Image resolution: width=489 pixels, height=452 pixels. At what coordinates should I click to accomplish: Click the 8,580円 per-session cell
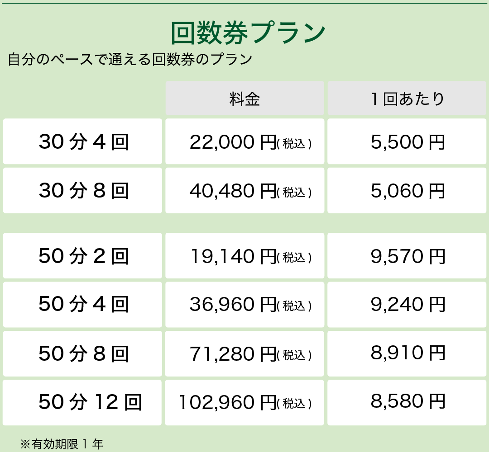click(x=407, y=402)
